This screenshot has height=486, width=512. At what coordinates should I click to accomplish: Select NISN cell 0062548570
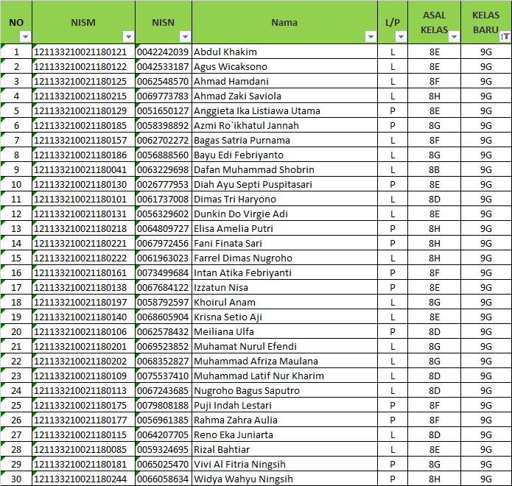(x=164, y=81)
